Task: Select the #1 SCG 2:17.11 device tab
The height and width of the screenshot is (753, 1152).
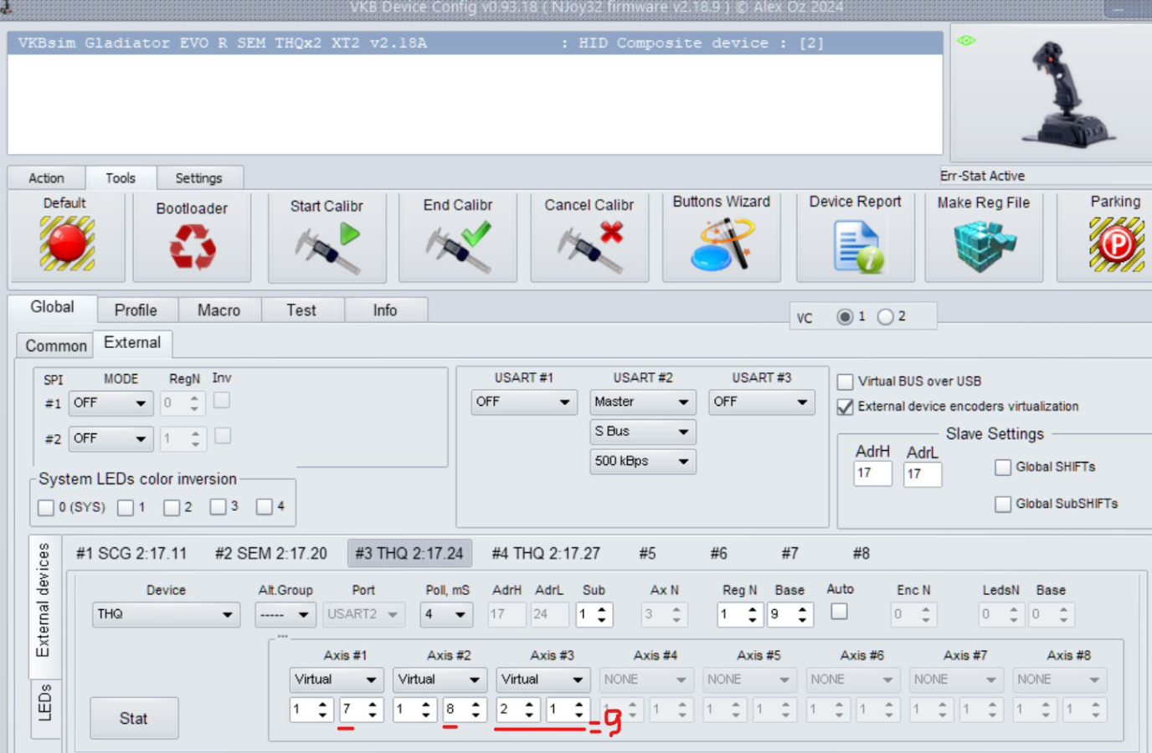Action: tap(131, 553)
